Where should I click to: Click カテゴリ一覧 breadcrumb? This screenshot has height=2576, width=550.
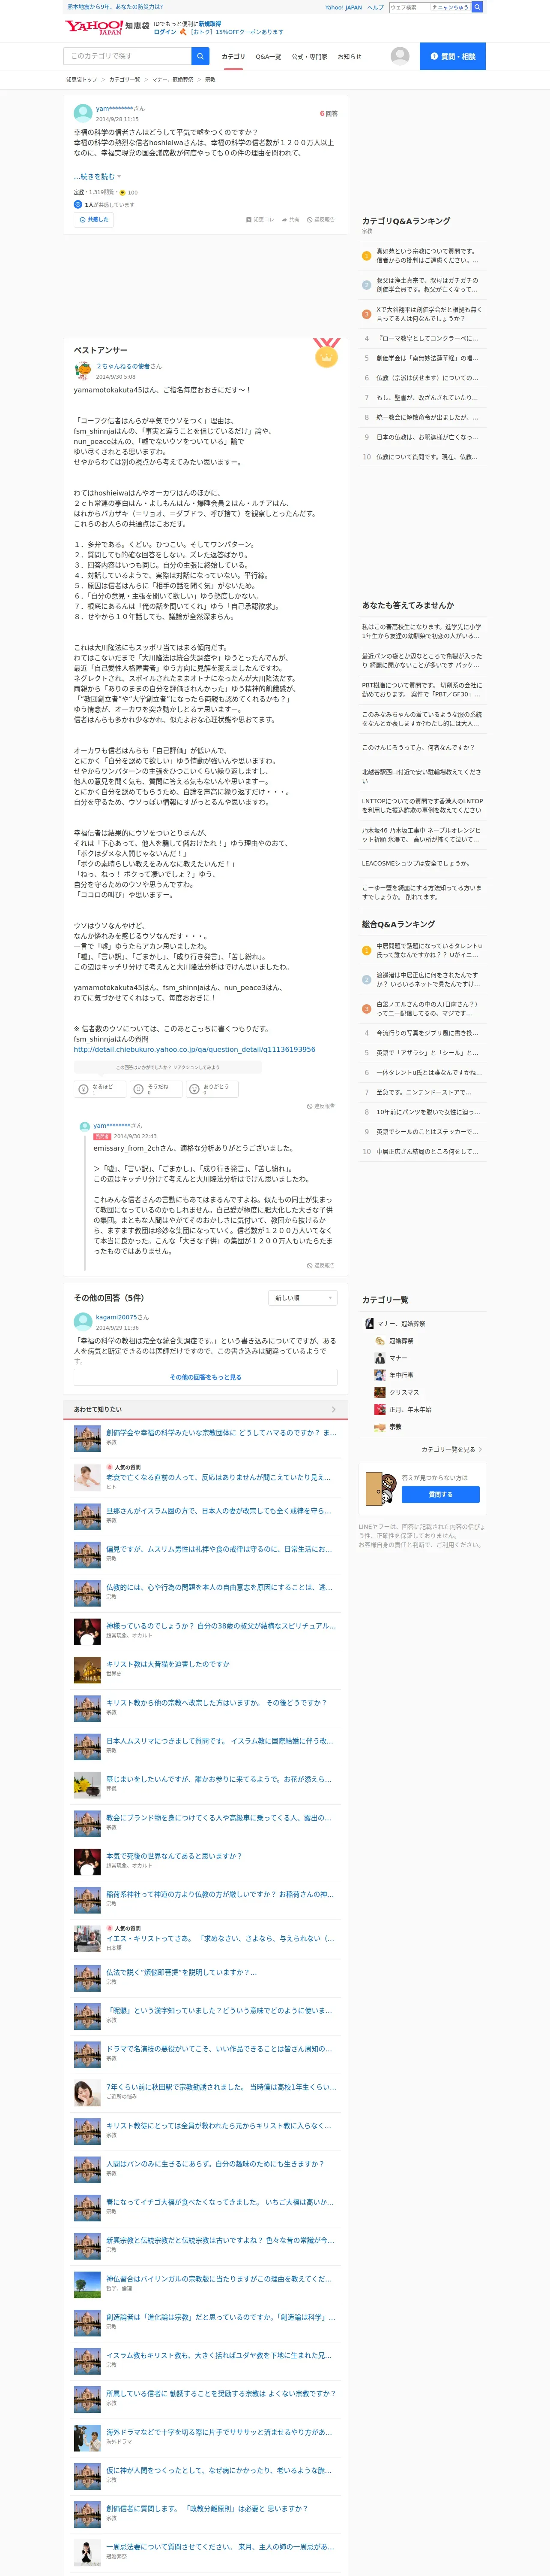point(125,80)
